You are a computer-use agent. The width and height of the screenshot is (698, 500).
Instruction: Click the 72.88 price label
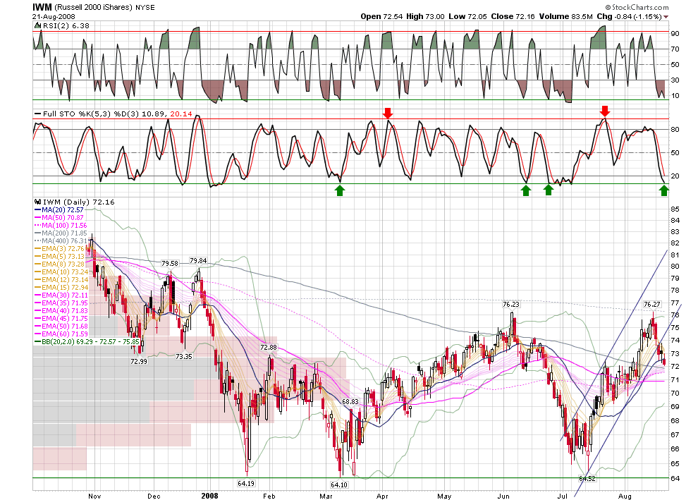click(x=269, y=347)
